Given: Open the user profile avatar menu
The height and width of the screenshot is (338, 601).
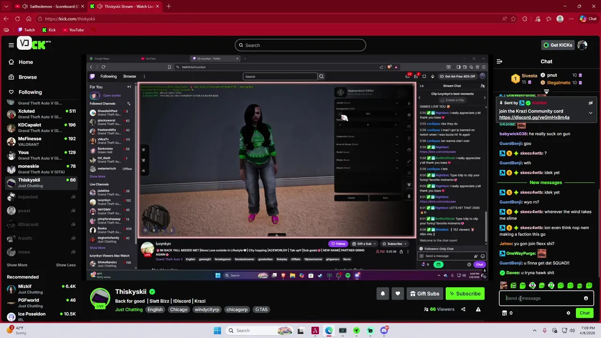Looking at the screenshot, I should pos(582,45).
